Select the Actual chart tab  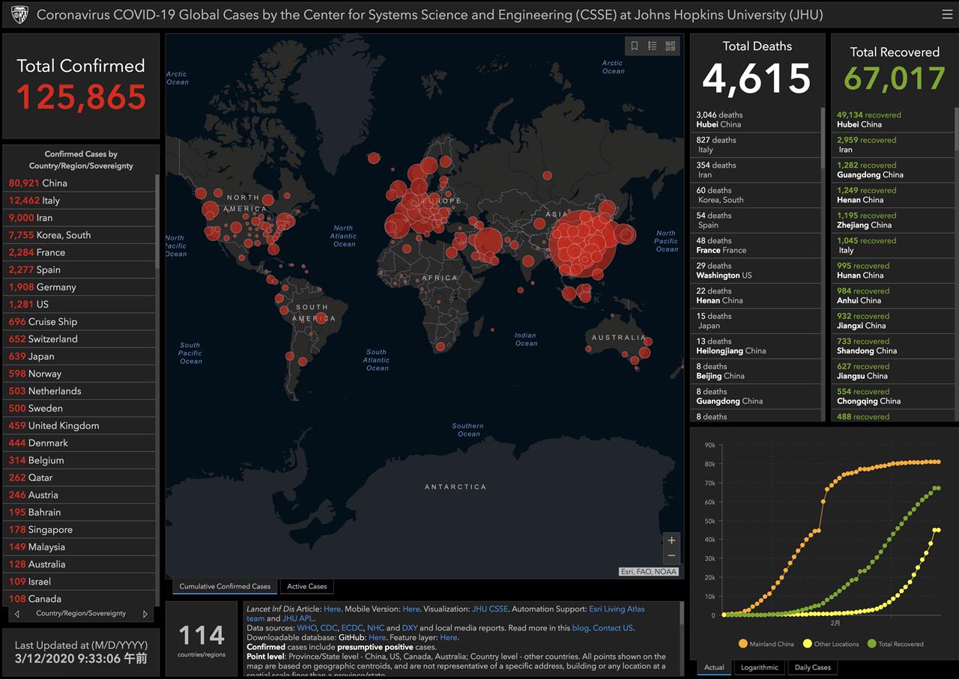(x=714, y=667)
